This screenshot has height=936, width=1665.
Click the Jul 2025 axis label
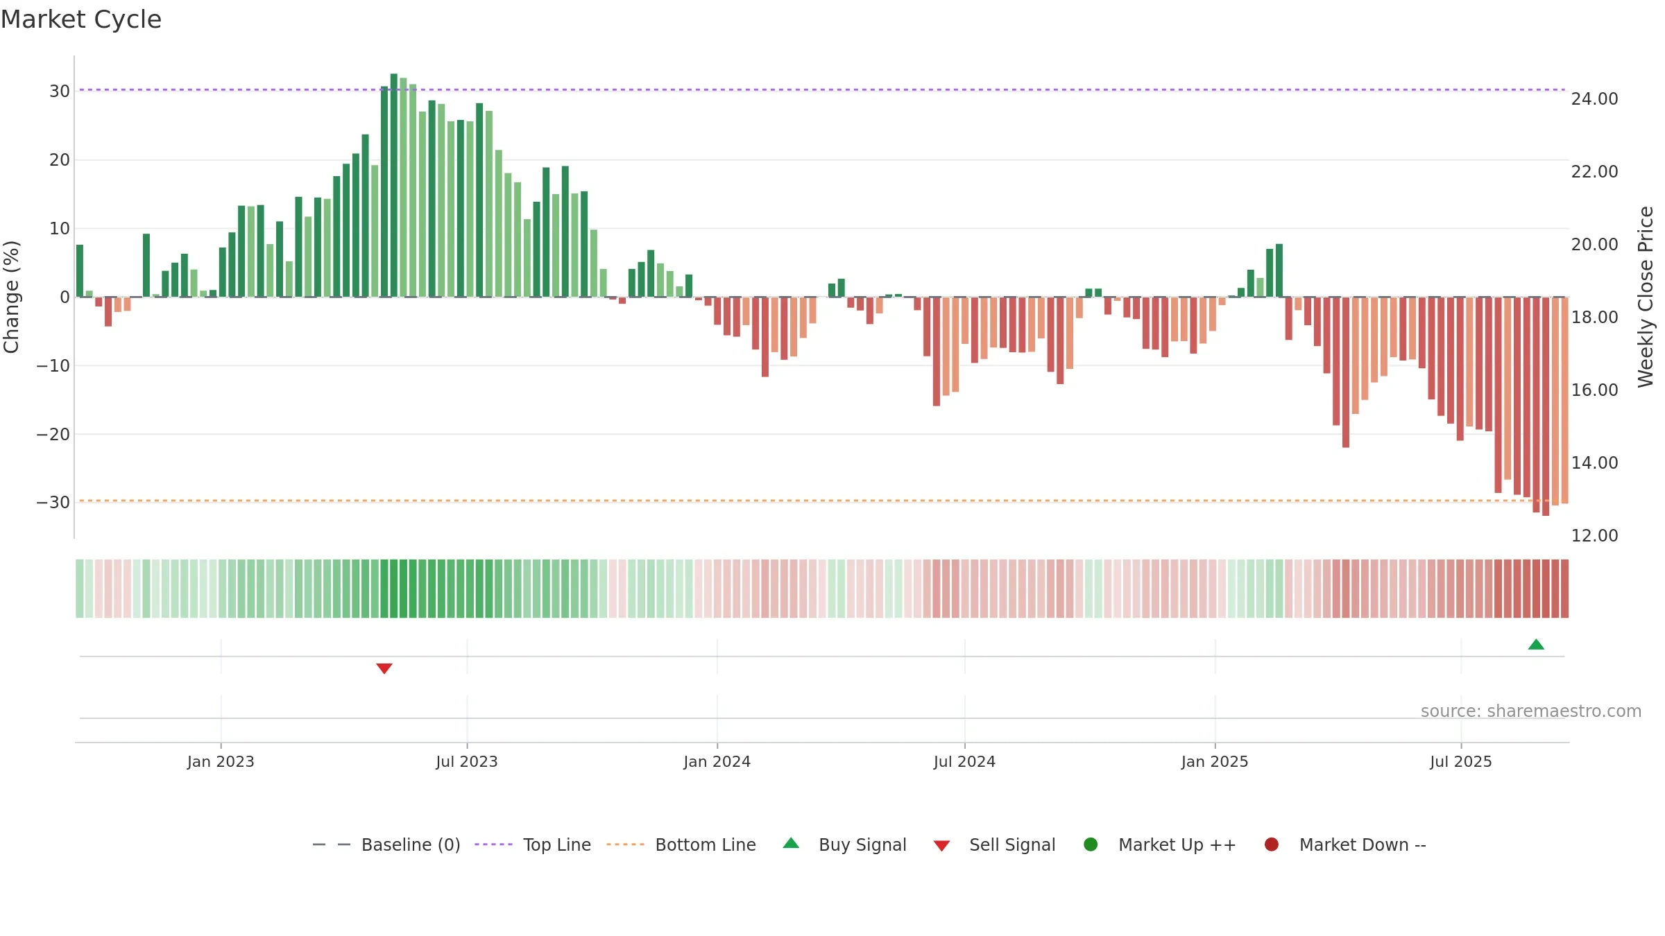point(1461,761)
